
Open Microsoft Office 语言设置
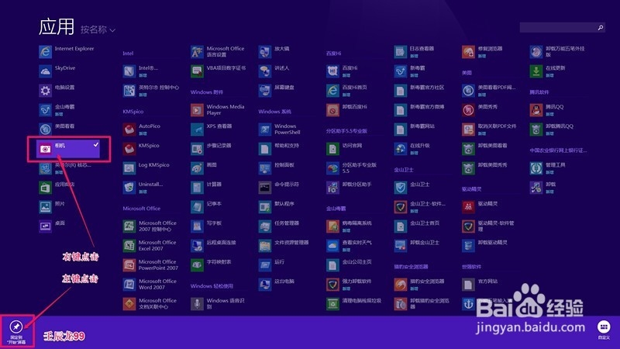coord(218,51)
